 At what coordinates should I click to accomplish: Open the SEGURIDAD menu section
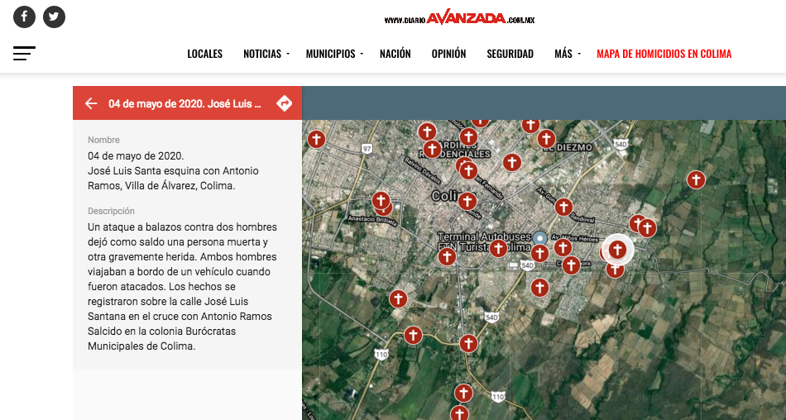pyautogui.click(x=510, y=54)
